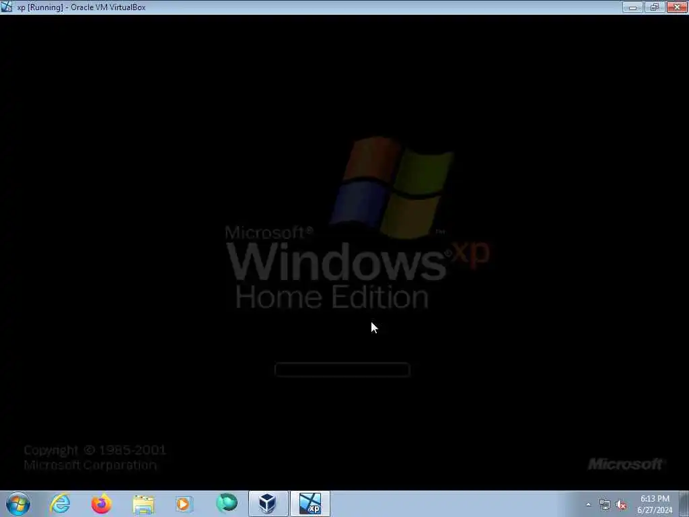This screenshot has width=689, height=517.
Task: Select the xp VM window taskbar button
Action: [x=310, y=504]
